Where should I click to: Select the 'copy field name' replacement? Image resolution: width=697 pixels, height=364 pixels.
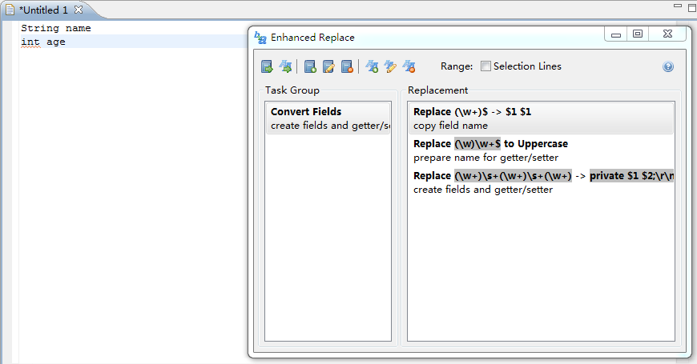pyautogui.click(x=541, y=118)
